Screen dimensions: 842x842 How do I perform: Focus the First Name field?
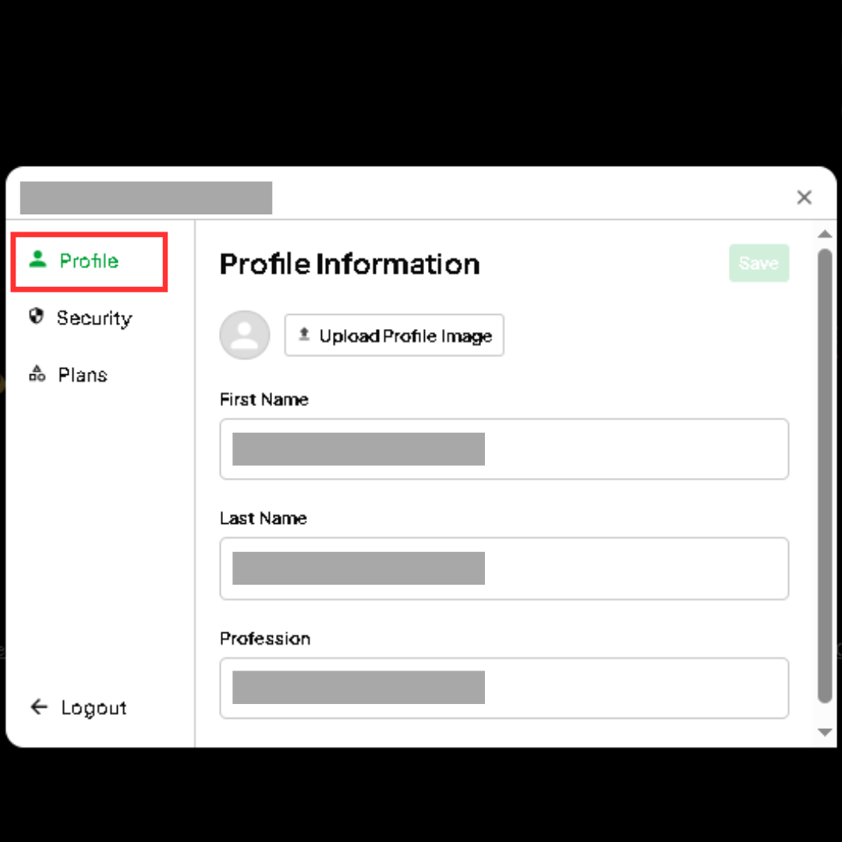click(504, 449)
